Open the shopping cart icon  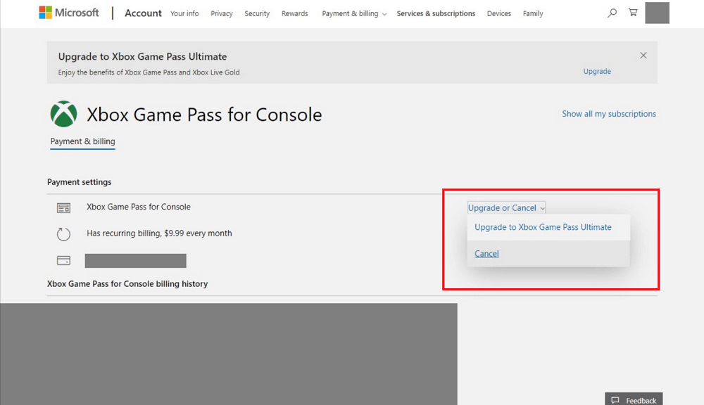click(633, 13)
